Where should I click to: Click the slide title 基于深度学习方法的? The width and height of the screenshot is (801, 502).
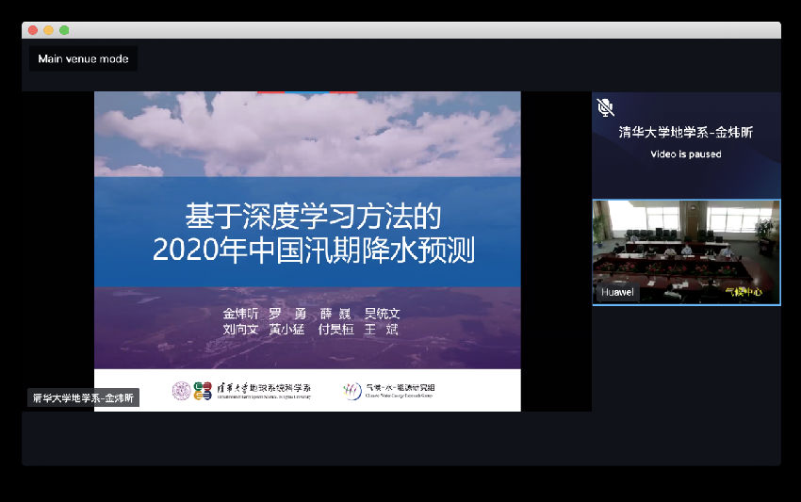(x=313, y=216)
